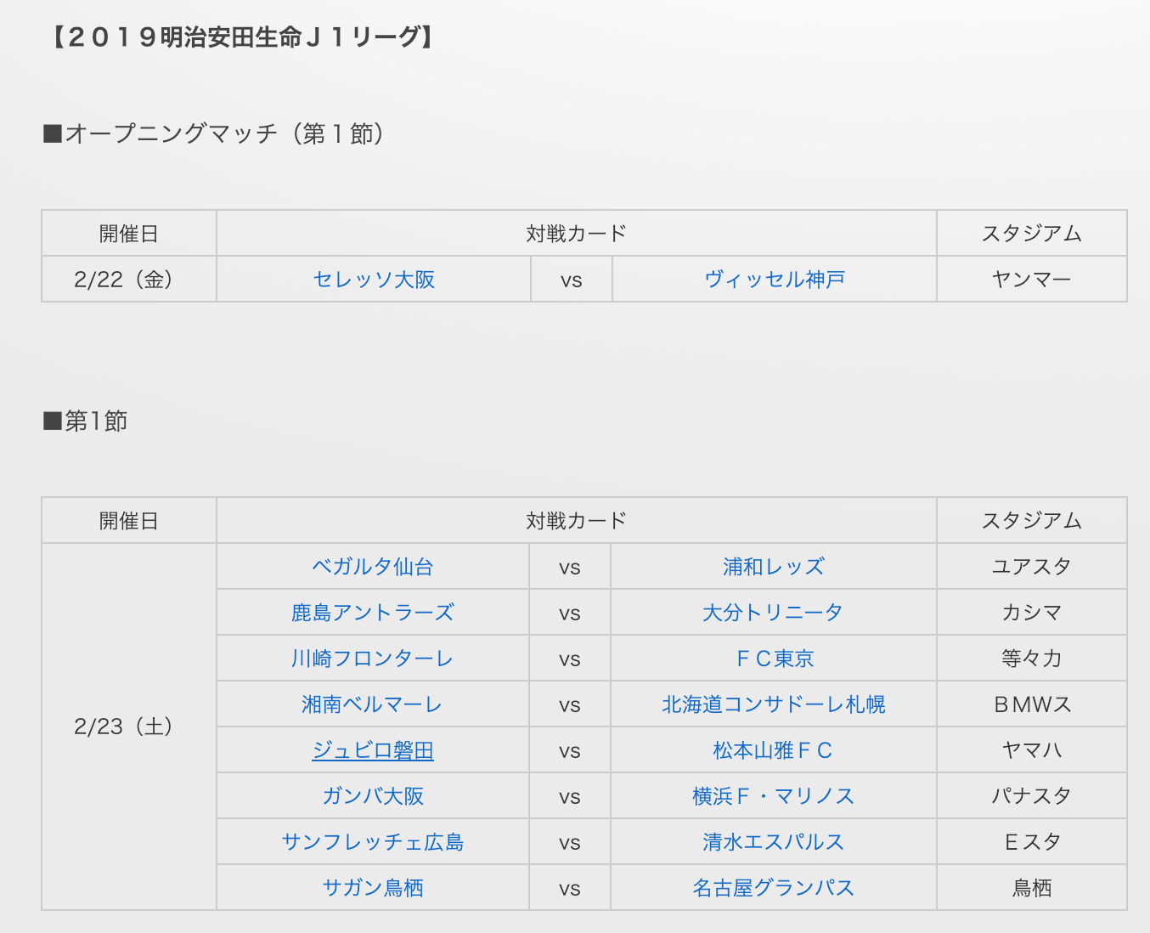Click the ベガルタ仙台 link
Viewport: 1150px width, 933px height.
point(373,567)
